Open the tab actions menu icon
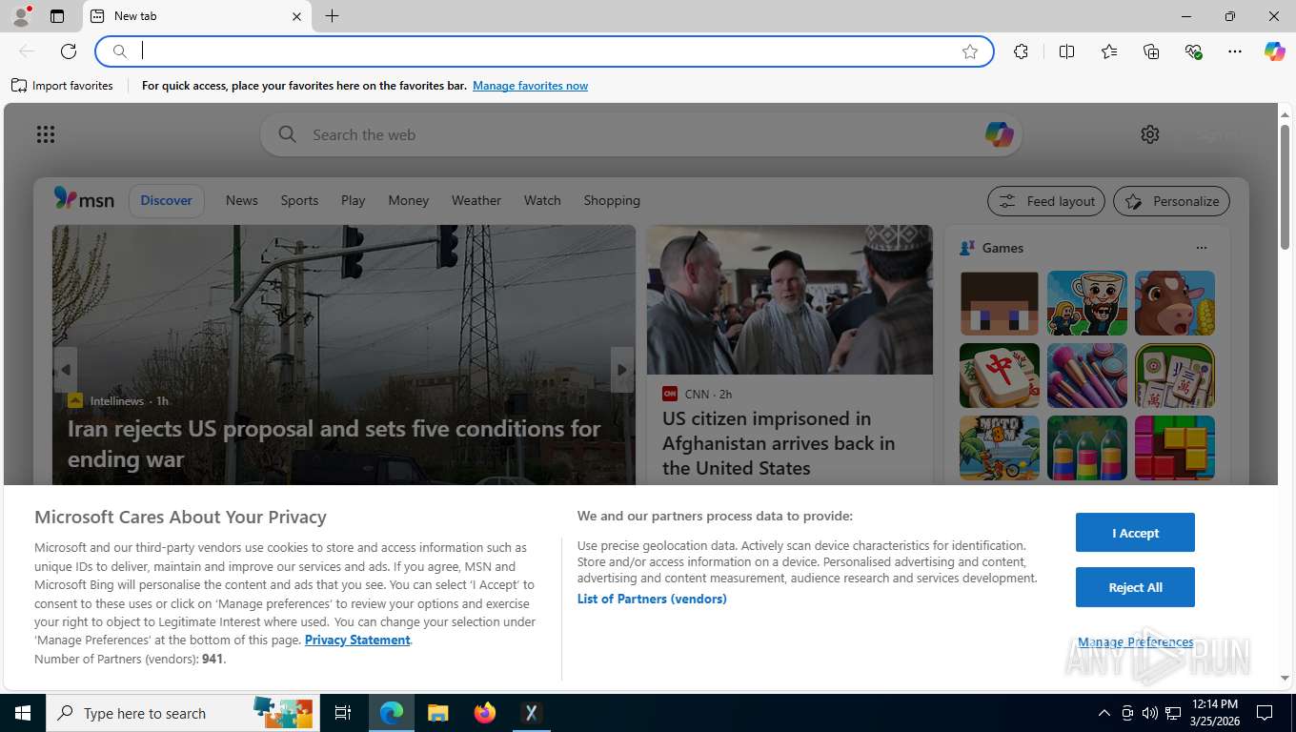The image size is (1296, 732). pyautogui.click(x=57, y=16)
